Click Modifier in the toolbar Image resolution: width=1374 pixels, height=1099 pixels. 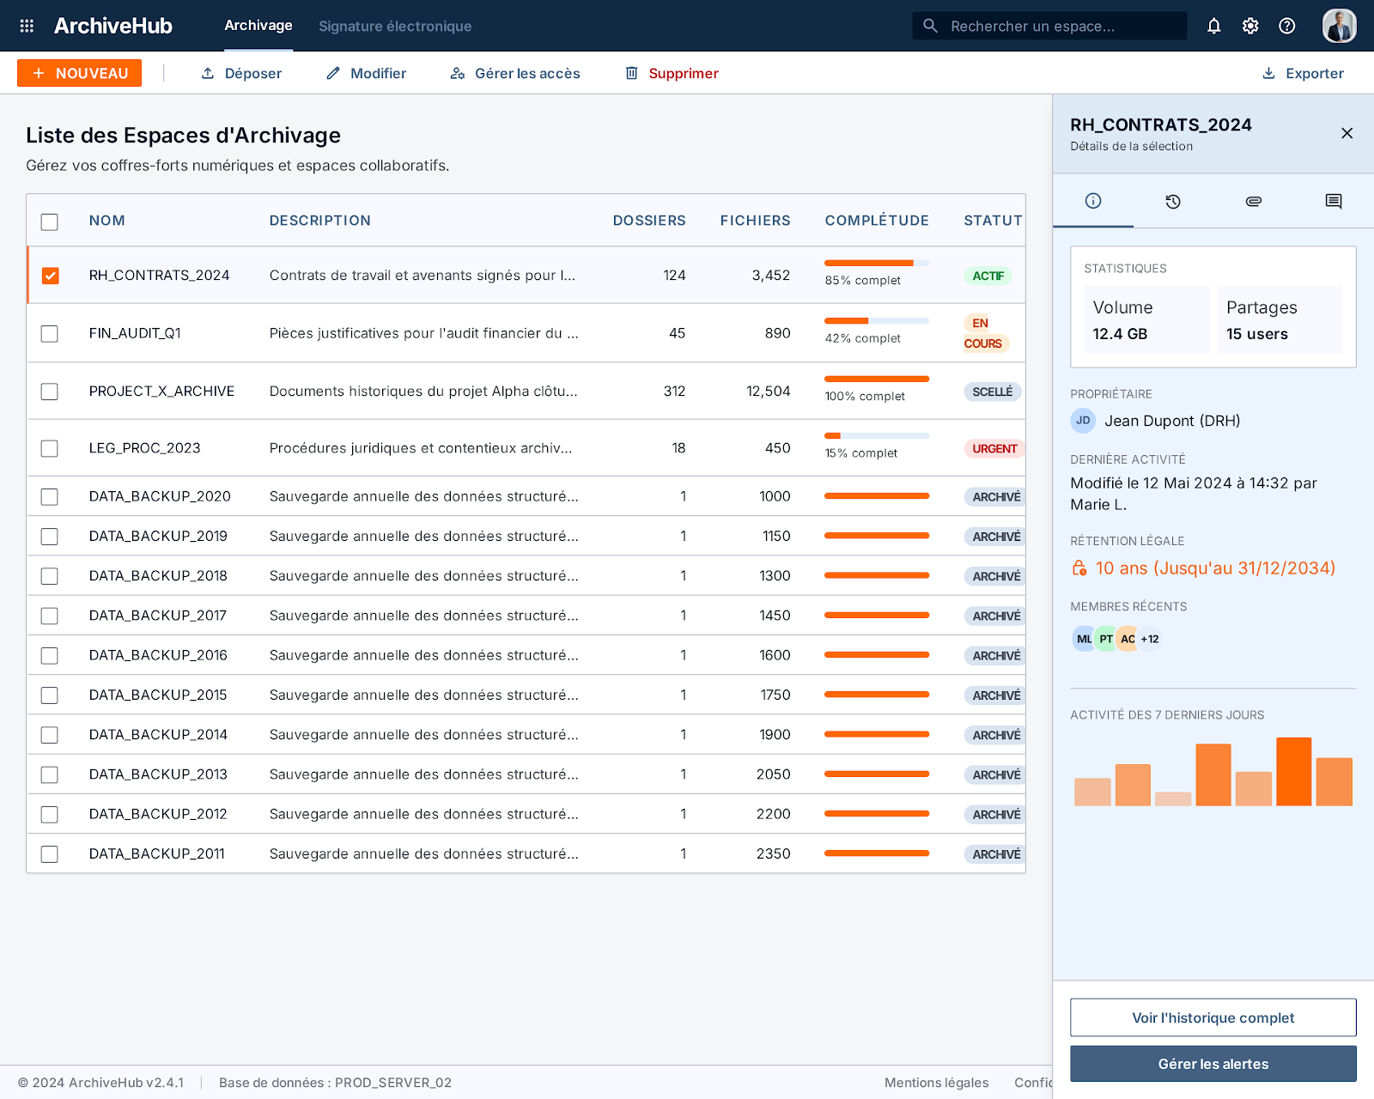point(367,74)
